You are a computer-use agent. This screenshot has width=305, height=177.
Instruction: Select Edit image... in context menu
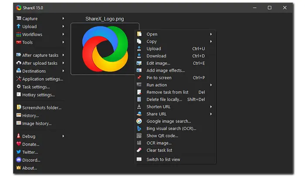[175, 63]
